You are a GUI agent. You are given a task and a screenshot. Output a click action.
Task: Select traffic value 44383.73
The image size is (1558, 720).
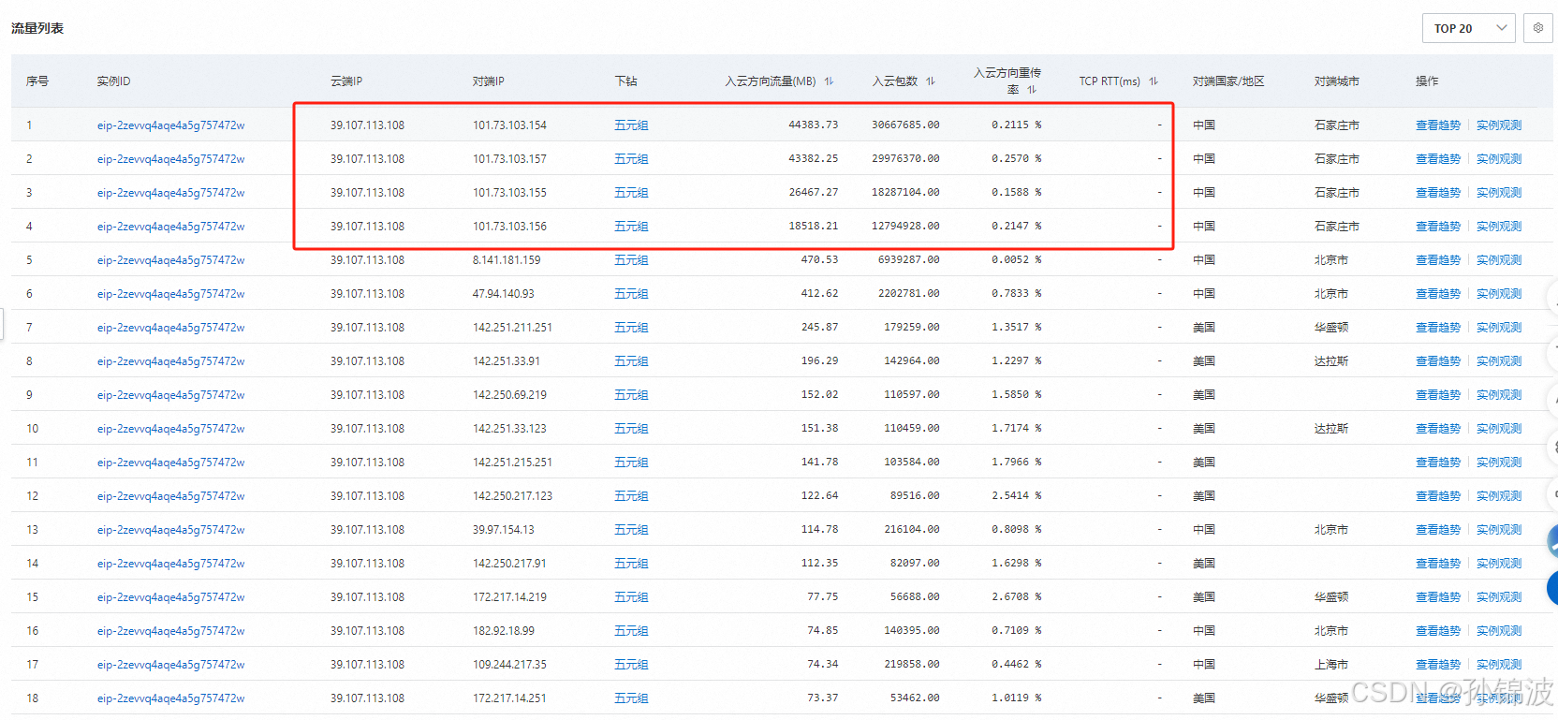[x=814, y=125]
